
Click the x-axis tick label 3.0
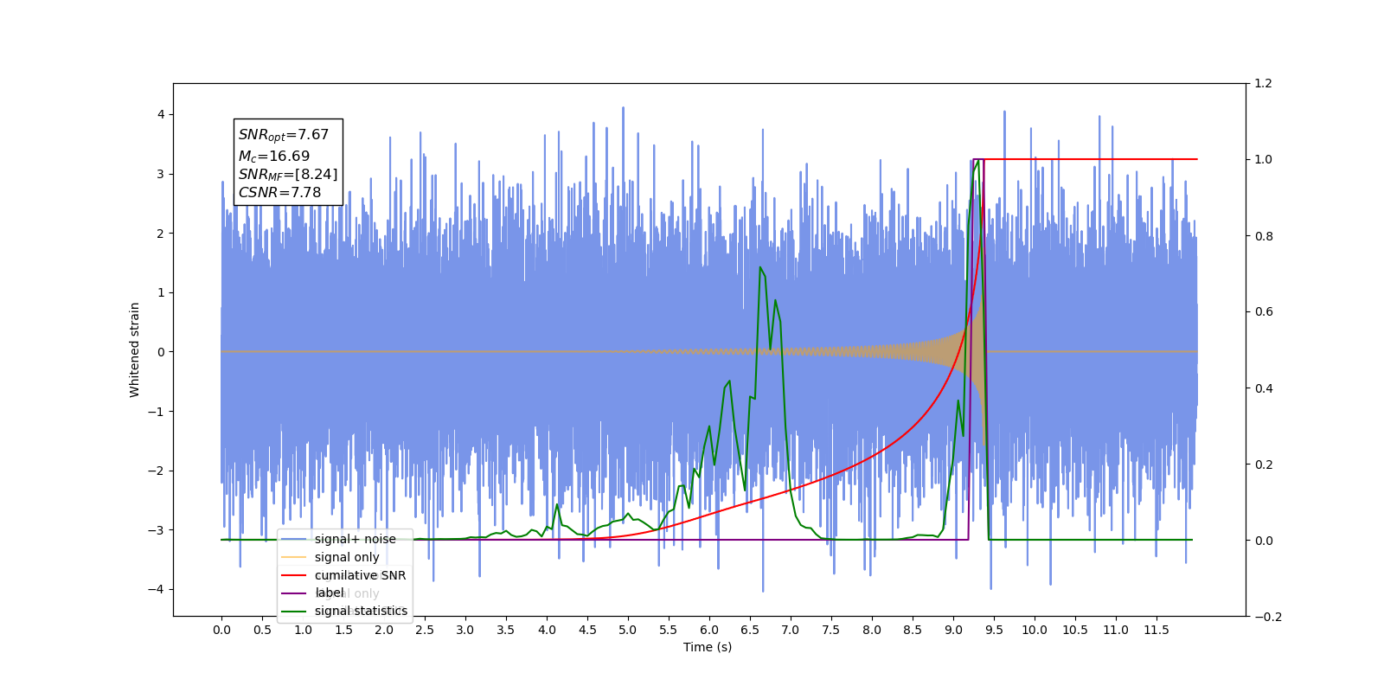[465, 630]
